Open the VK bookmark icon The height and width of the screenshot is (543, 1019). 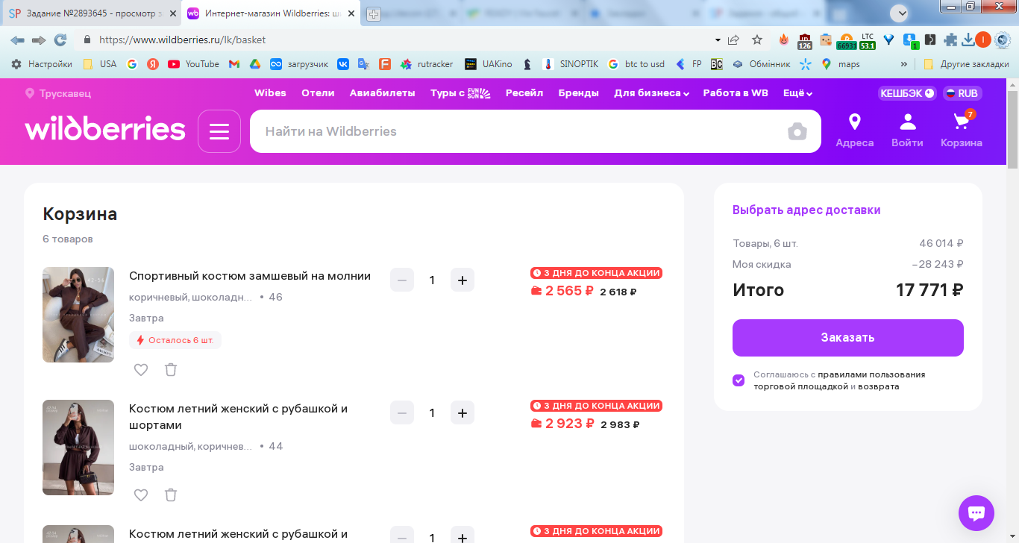pyautogui.click(x=343, y=64)
